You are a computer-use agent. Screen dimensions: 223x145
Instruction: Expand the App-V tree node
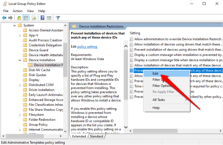[x=20, y=35]
